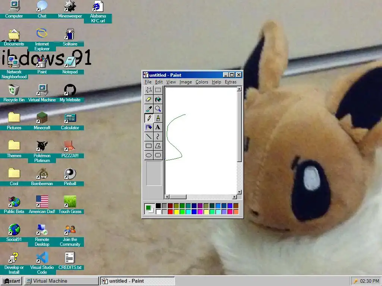Select the rectangular Select tool in Paint
This screenshot has height=286, width=382.
(x=158, y=90)
